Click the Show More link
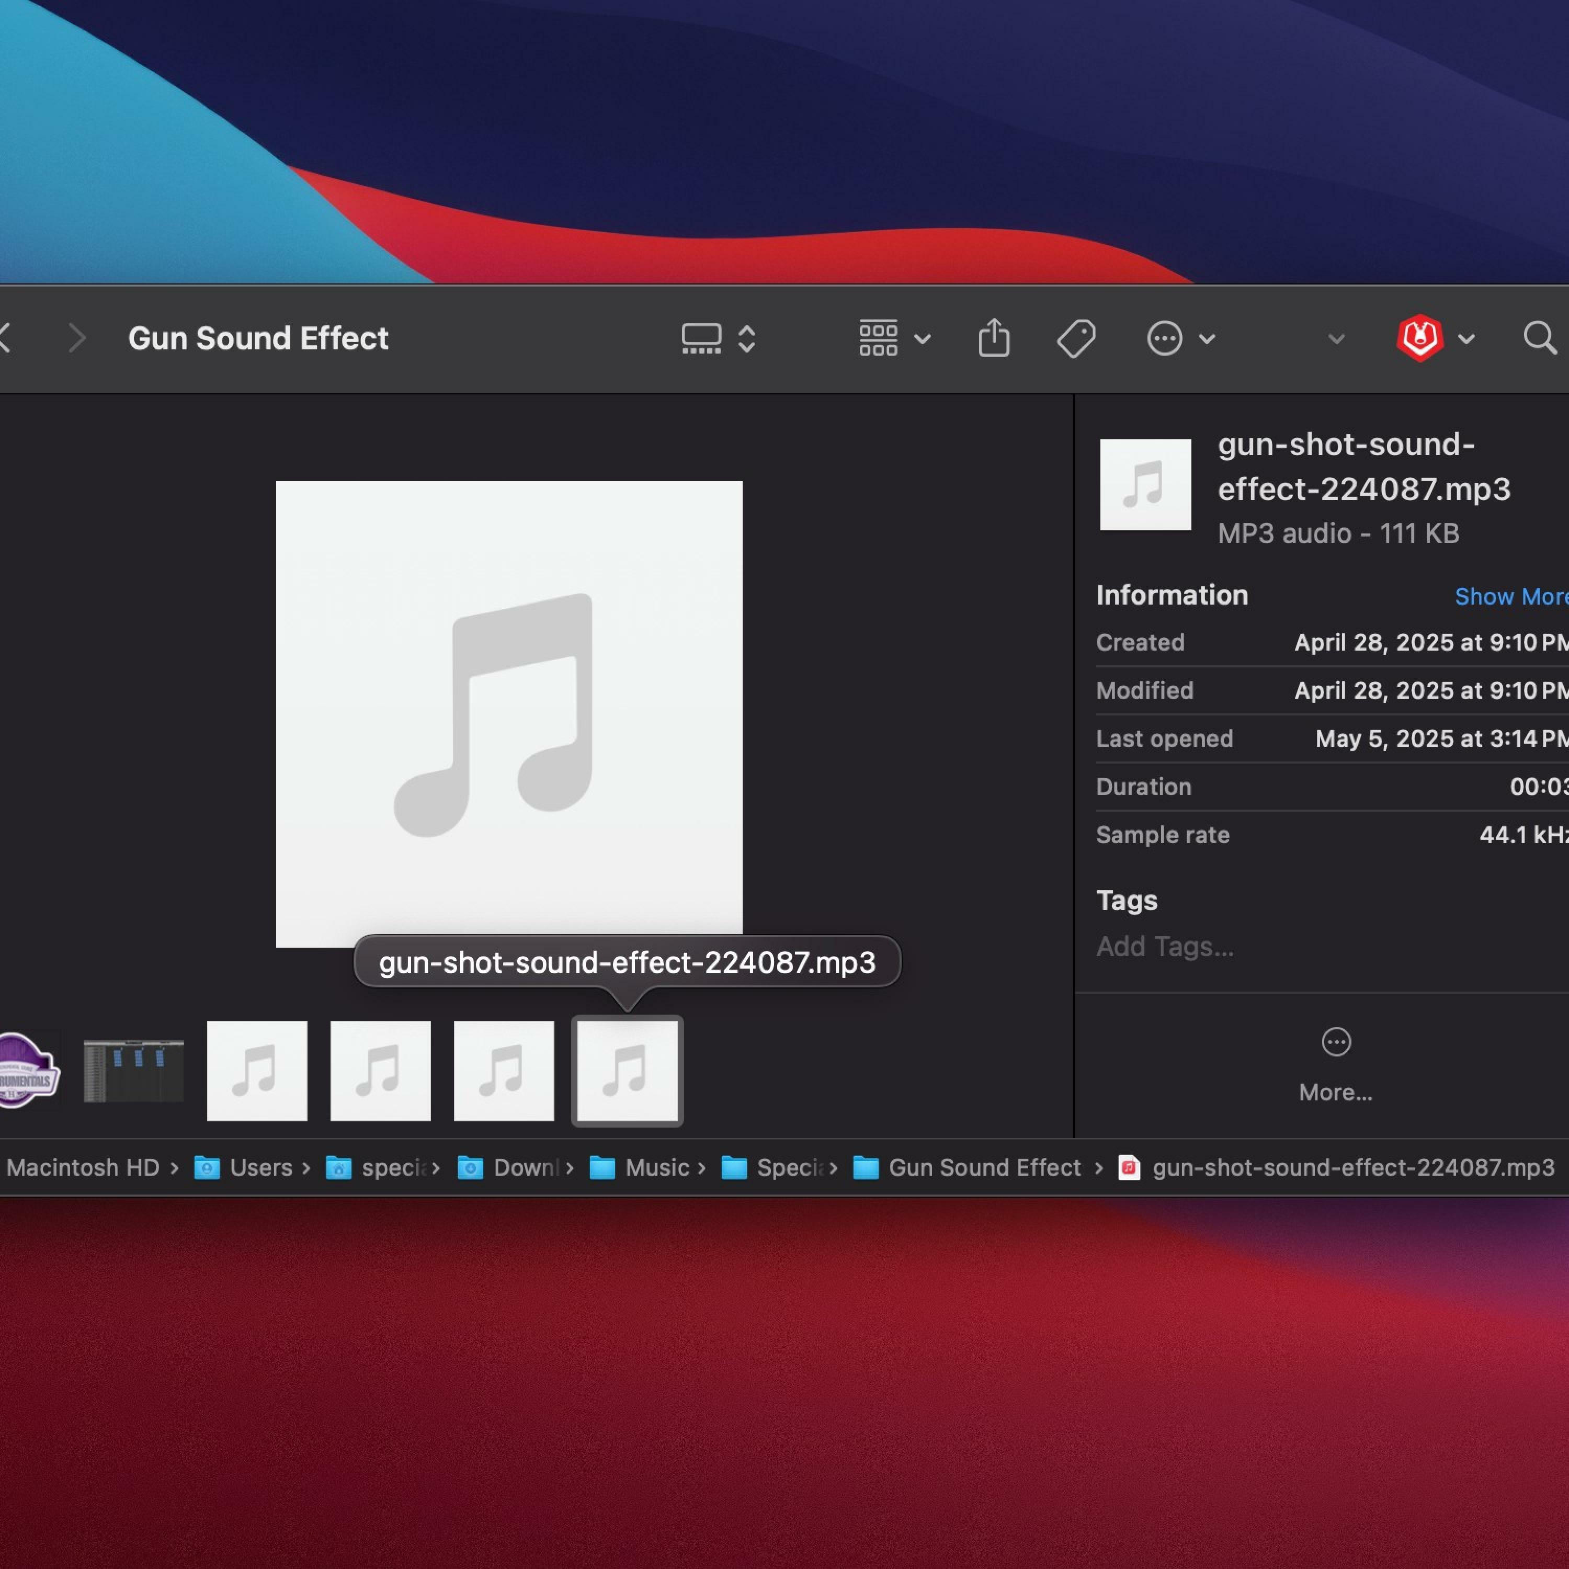This screenshot has width=1569, height=1569. 1510,596
